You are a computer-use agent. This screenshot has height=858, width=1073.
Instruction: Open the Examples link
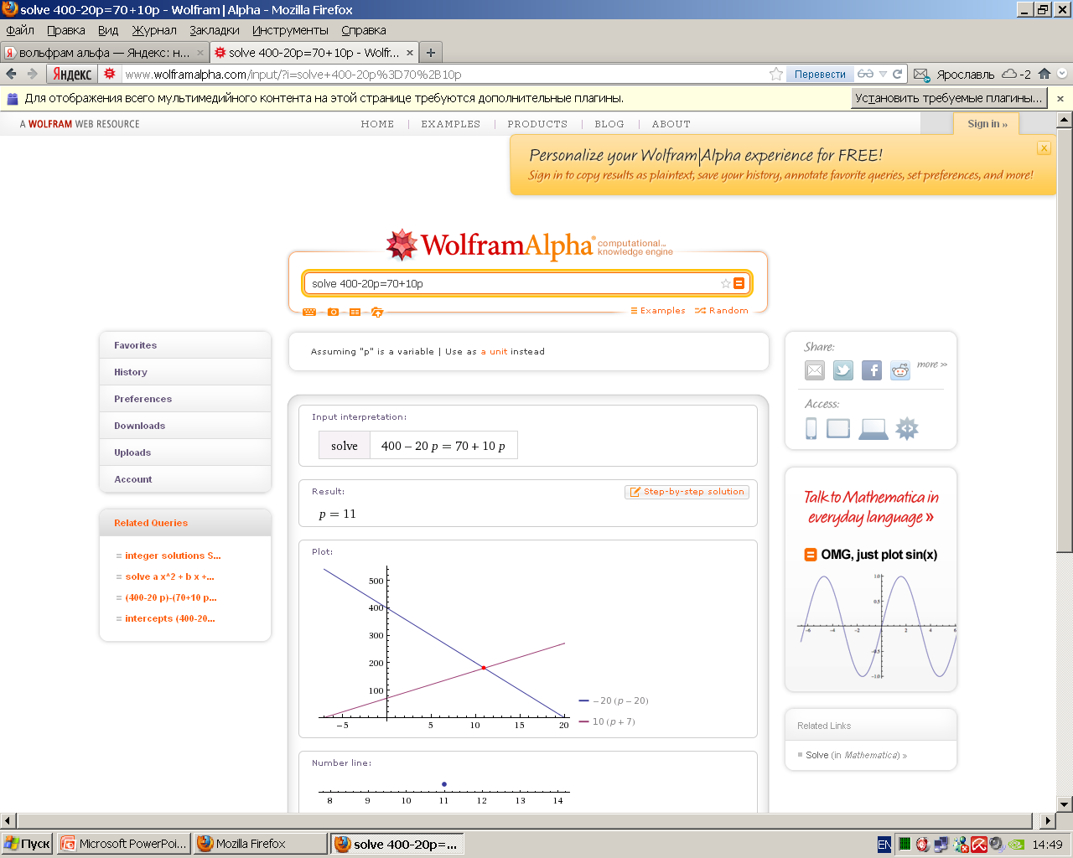[658, 311]
